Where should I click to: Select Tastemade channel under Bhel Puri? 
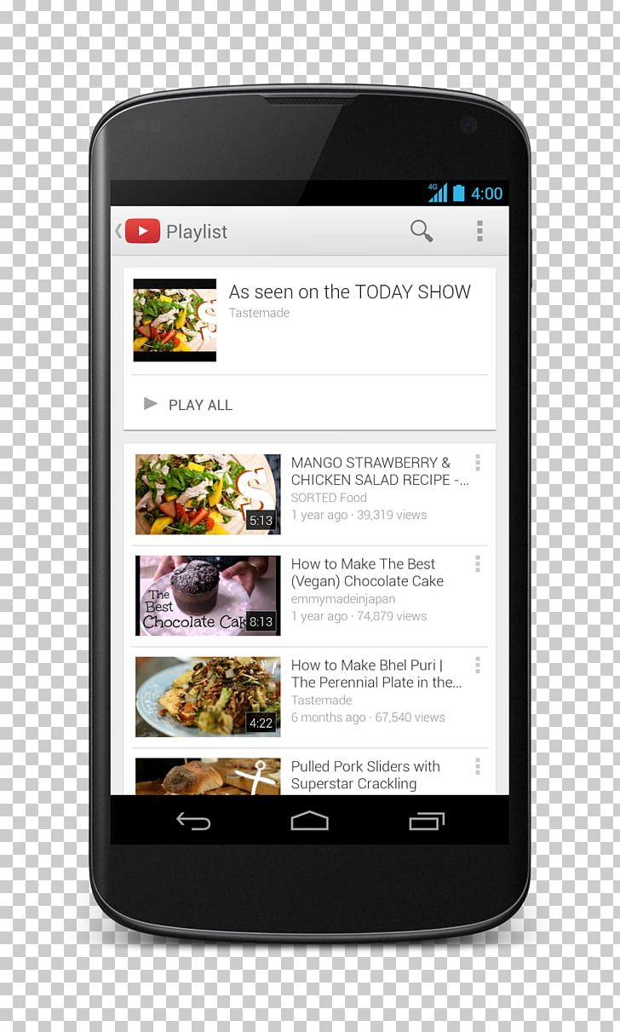click(x=321, y=700)
